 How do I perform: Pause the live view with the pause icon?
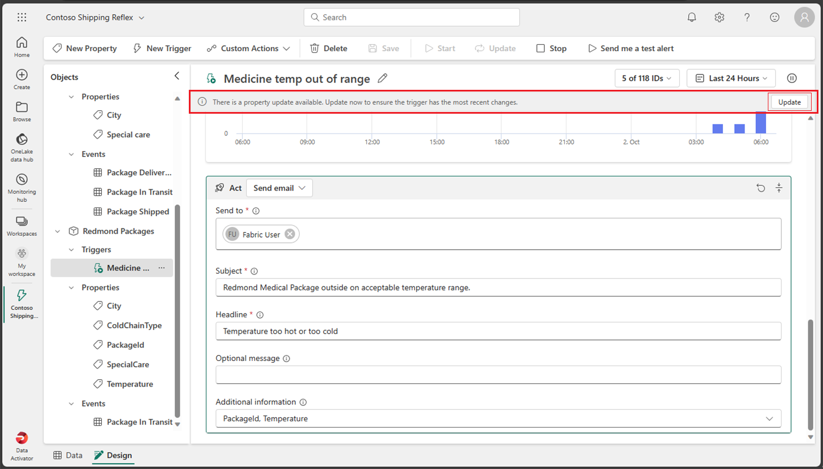(x=792, y=78)
